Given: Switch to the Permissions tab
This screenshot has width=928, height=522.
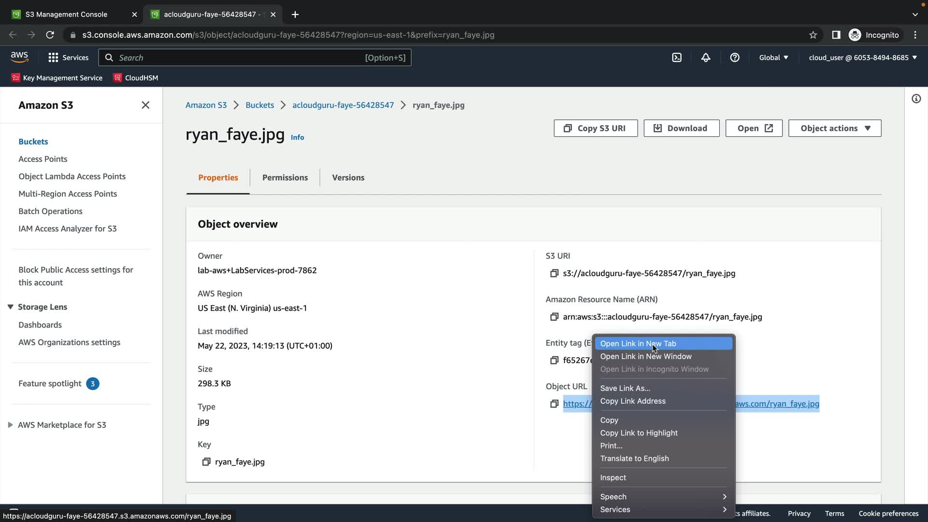Looking at the screenshot, I should click(x=285, y=177).
